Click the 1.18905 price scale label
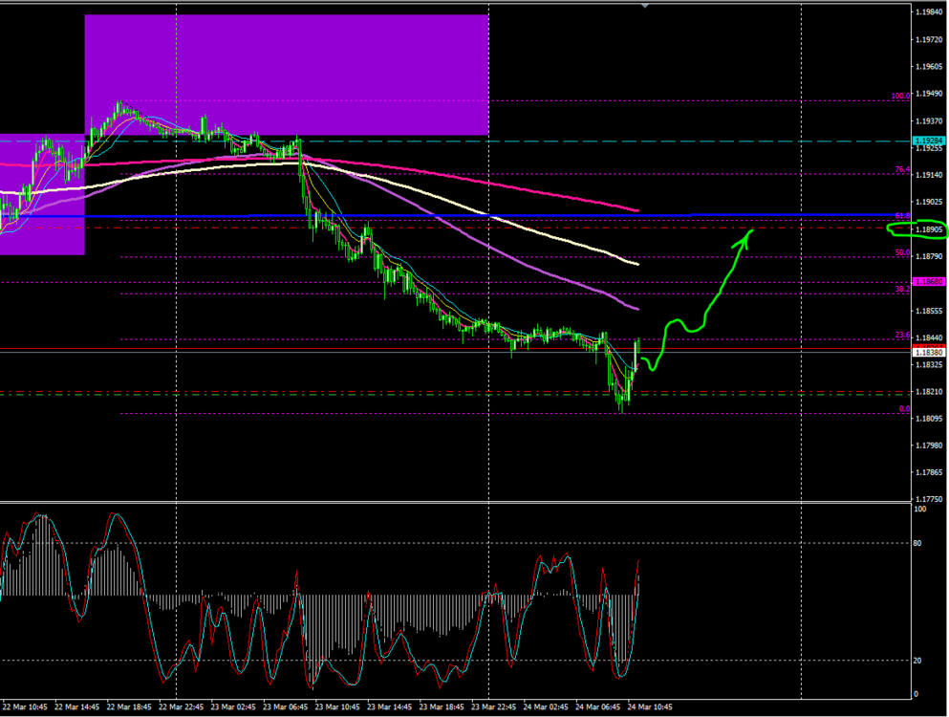This screenshot has width=949, height=717. [929, 229]
